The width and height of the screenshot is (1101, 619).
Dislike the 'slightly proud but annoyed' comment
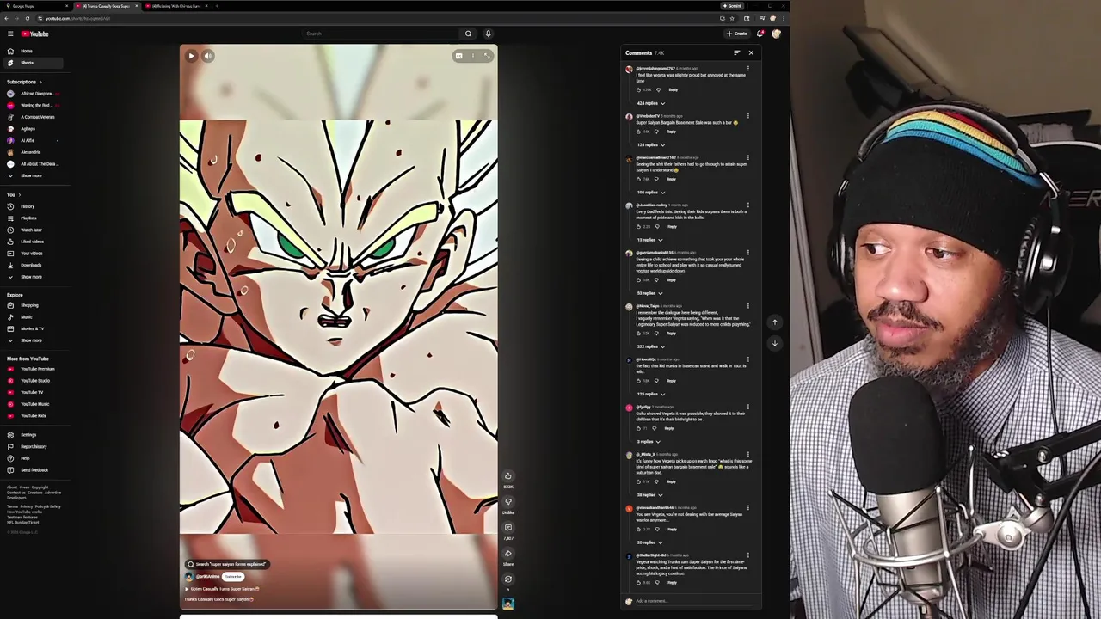click(x=658, y=90)
